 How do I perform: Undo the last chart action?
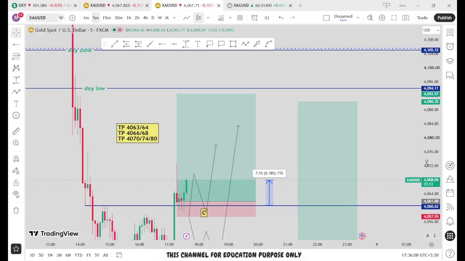point(281,18)
